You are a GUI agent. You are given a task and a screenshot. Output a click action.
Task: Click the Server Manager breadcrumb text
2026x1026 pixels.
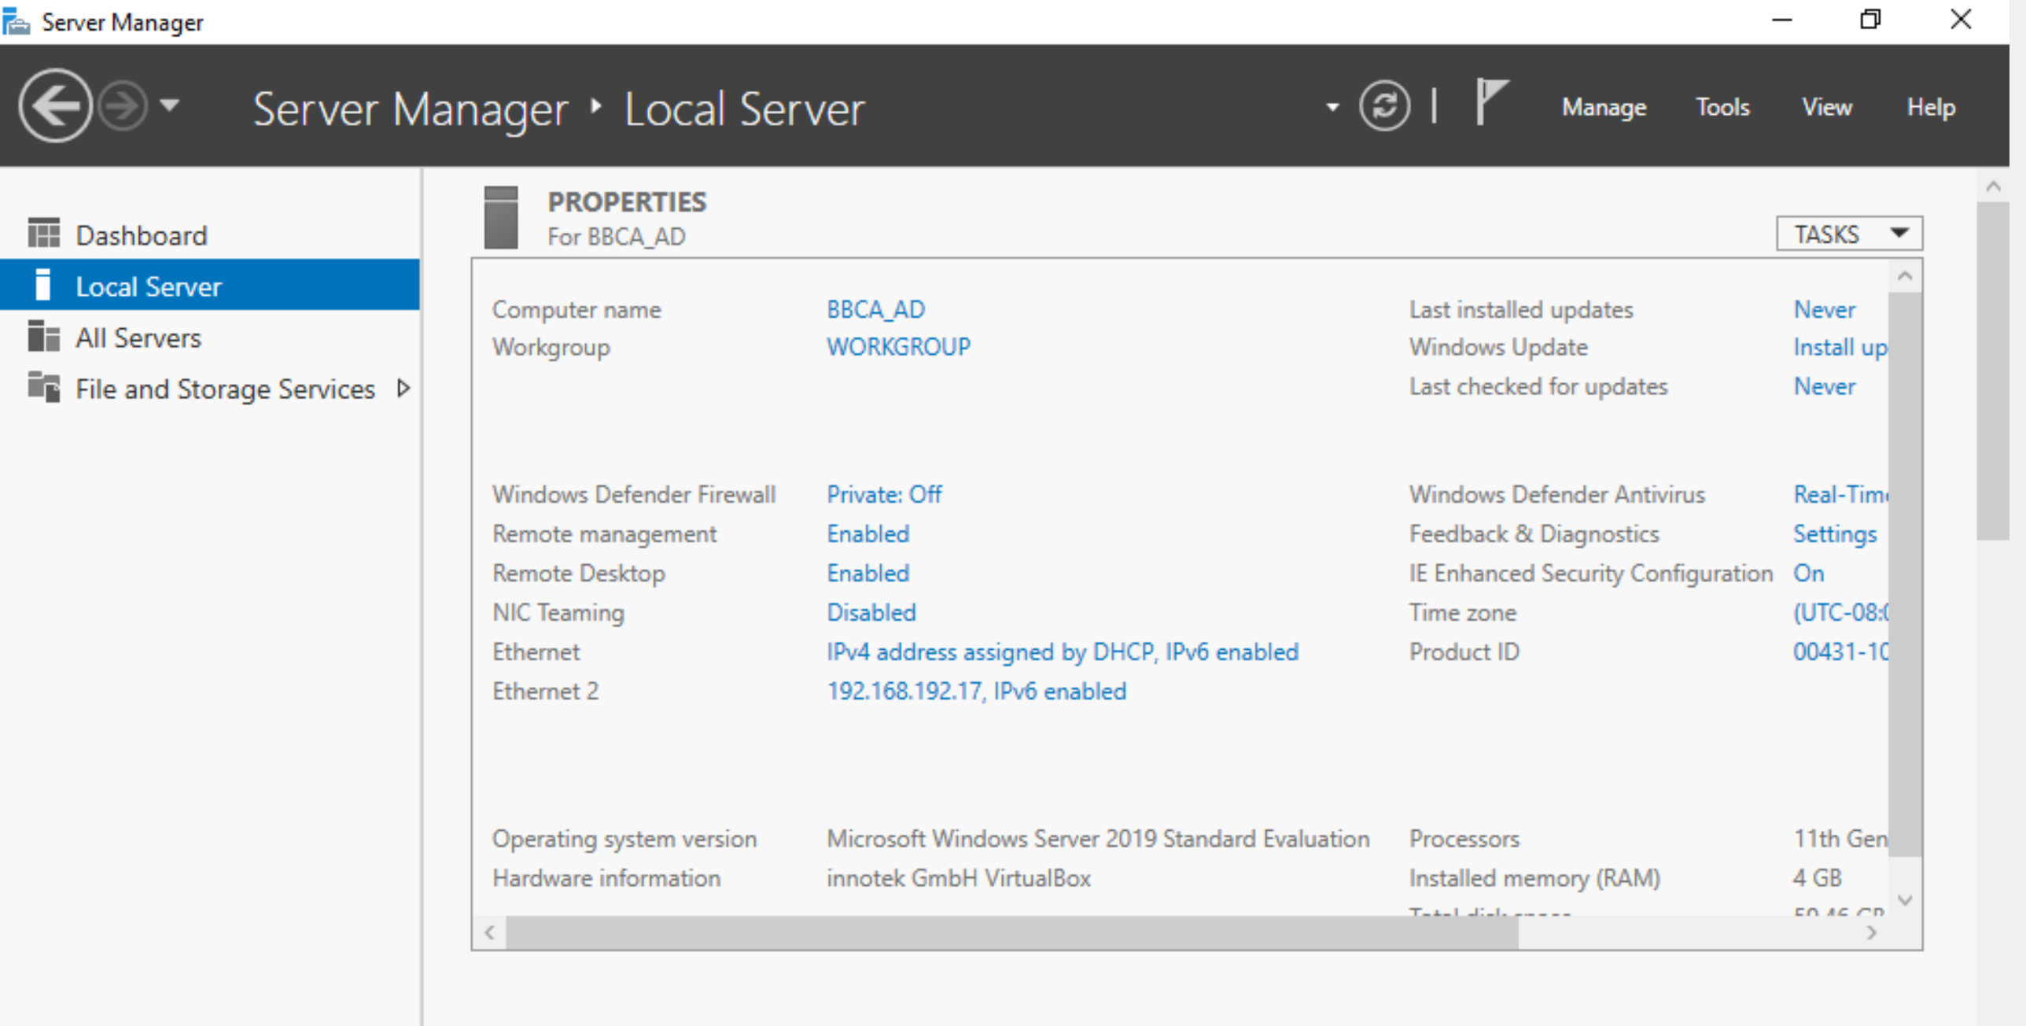point(410,109)
